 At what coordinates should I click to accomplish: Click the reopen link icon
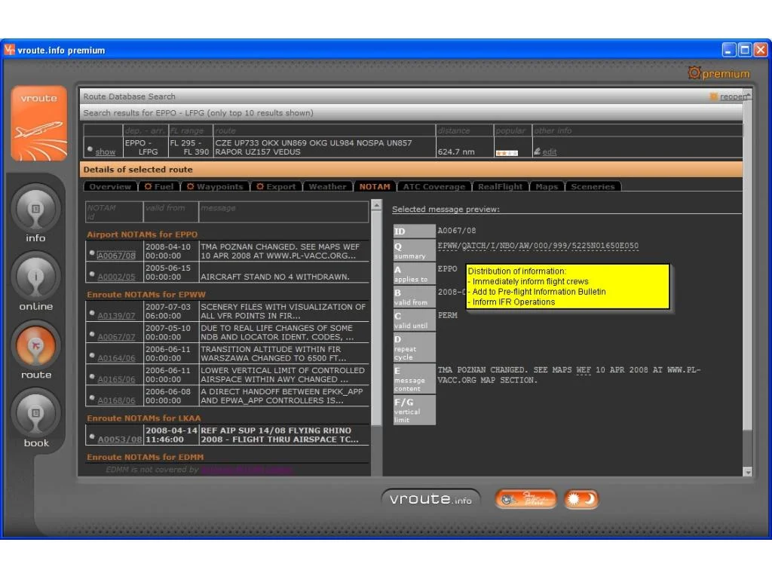click(713, 96)
